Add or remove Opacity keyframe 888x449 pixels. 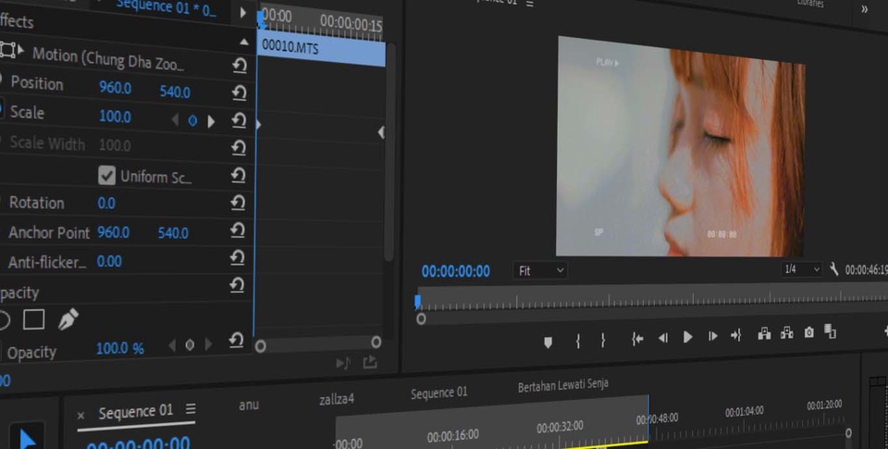pos(190,344)
